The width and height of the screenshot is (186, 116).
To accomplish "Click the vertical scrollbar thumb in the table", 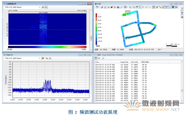I will (x=182, y=91).
